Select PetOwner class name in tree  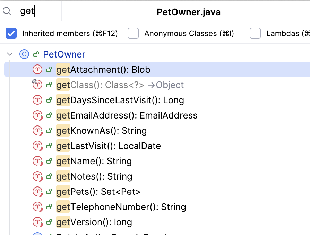[64, 54]
